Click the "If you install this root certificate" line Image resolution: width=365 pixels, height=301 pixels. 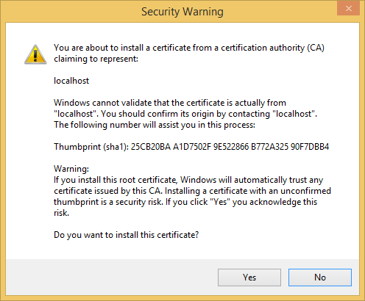tap(188, 180)
